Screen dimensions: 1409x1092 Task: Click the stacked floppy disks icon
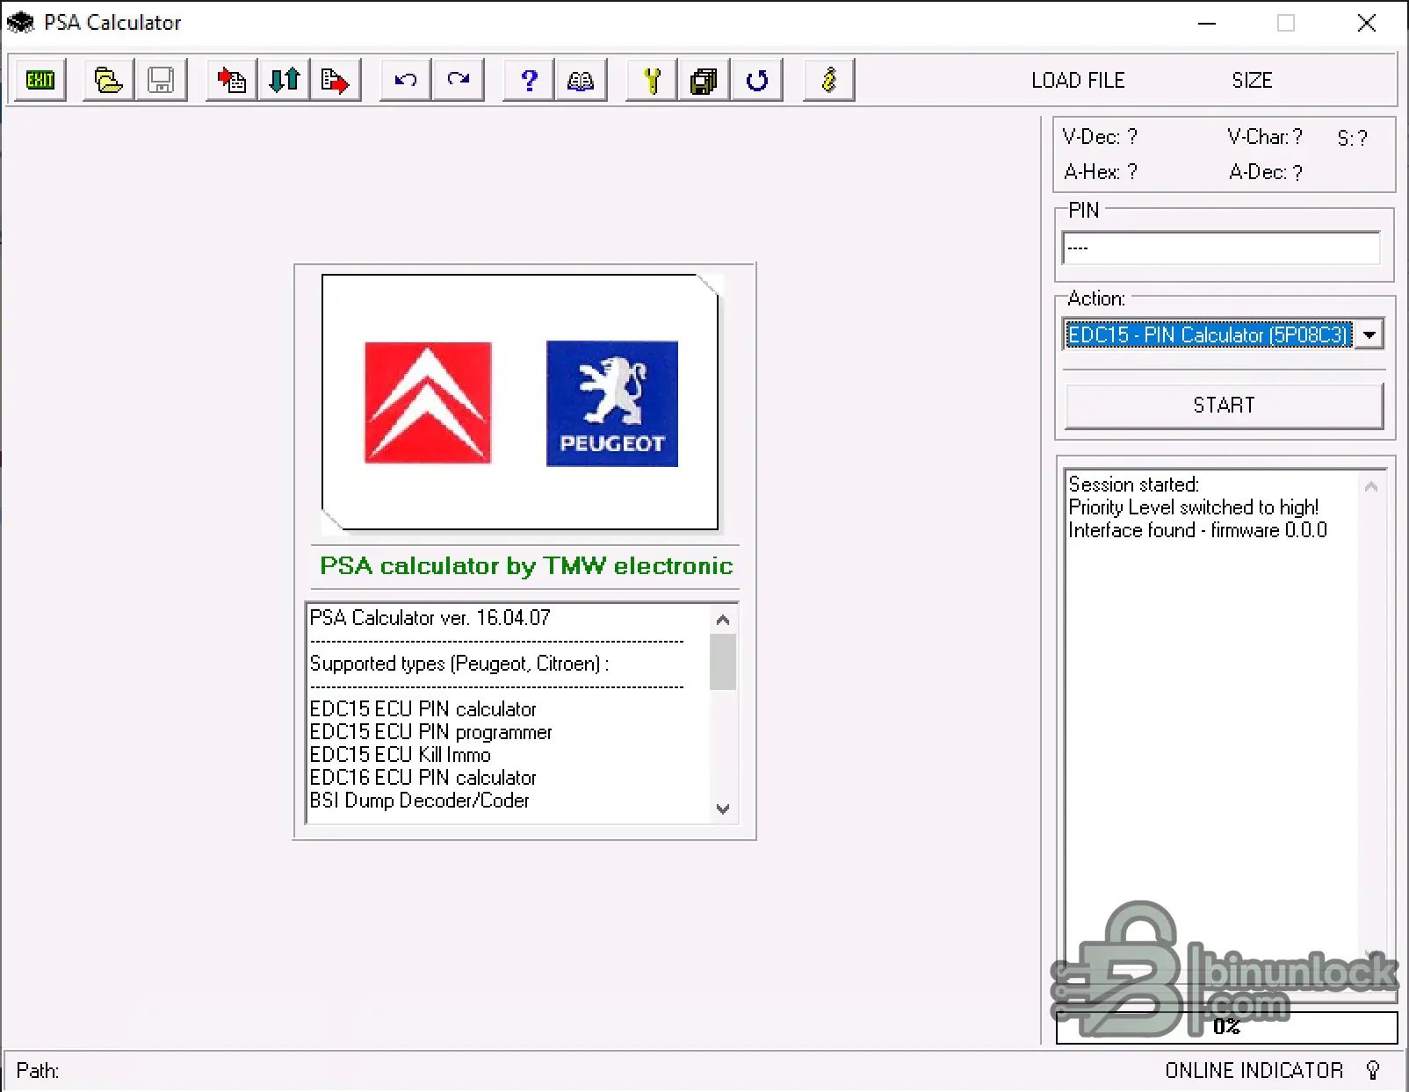[704, 81]
